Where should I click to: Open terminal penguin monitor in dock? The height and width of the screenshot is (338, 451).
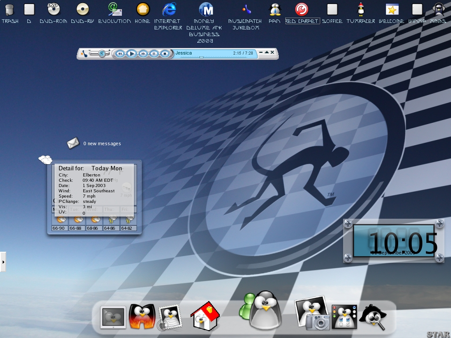tap(113, 317)
